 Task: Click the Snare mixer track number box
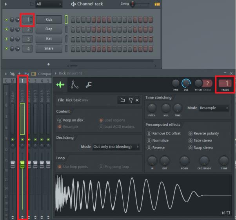[27, 49]
